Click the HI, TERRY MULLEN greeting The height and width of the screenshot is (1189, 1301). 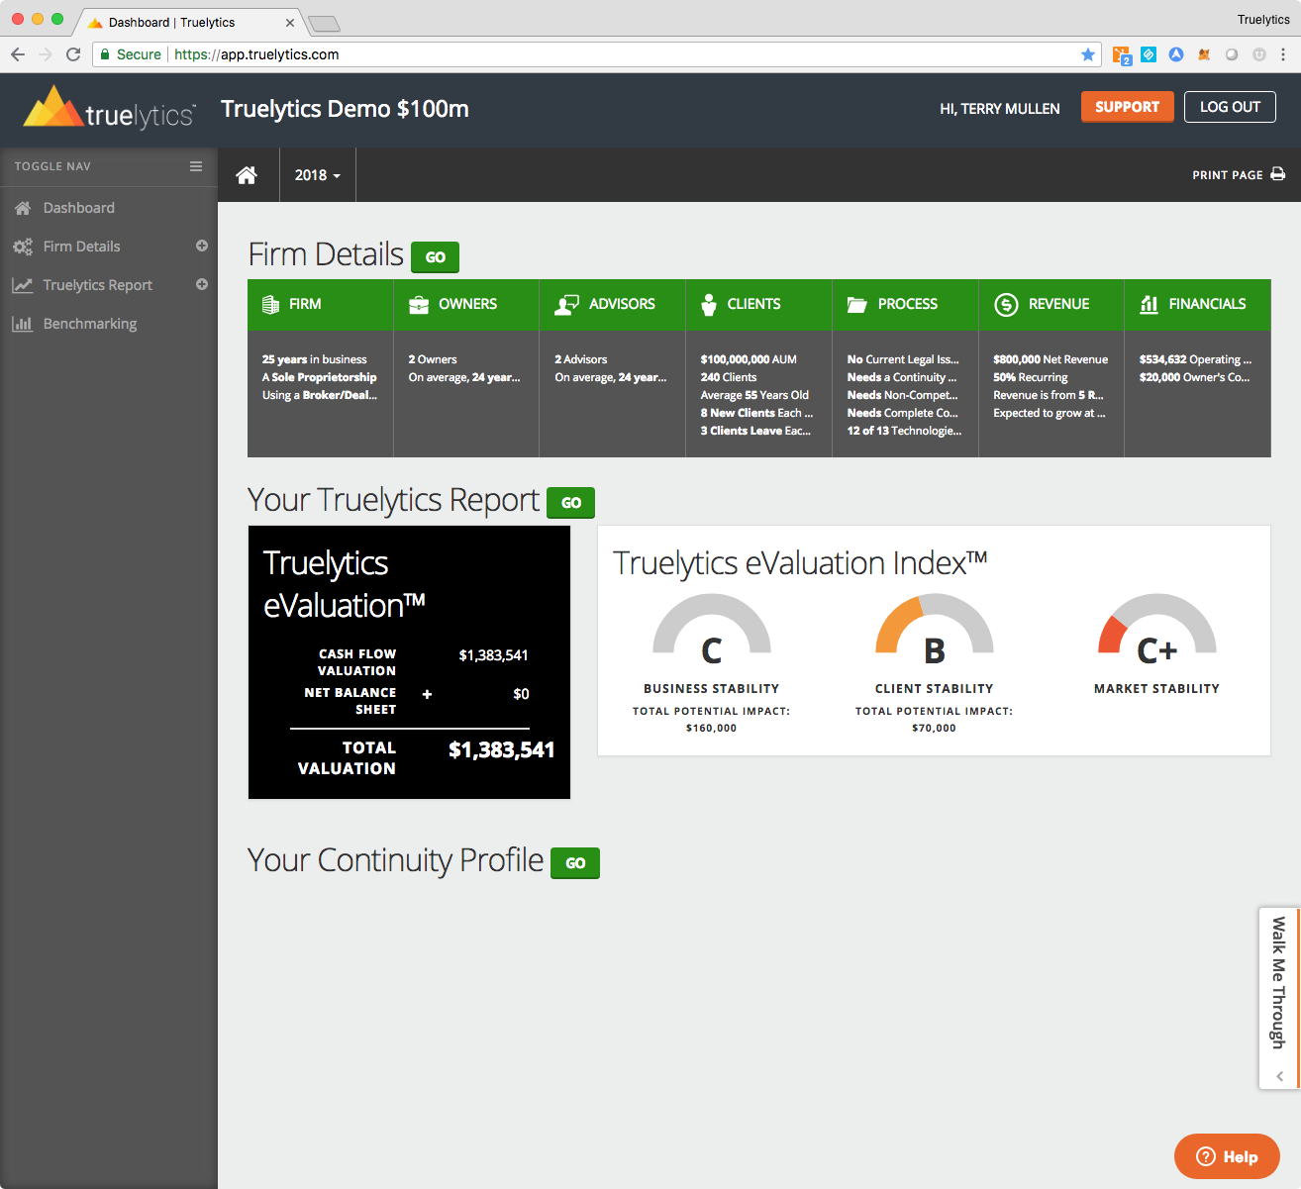[x=1000, y=109]
